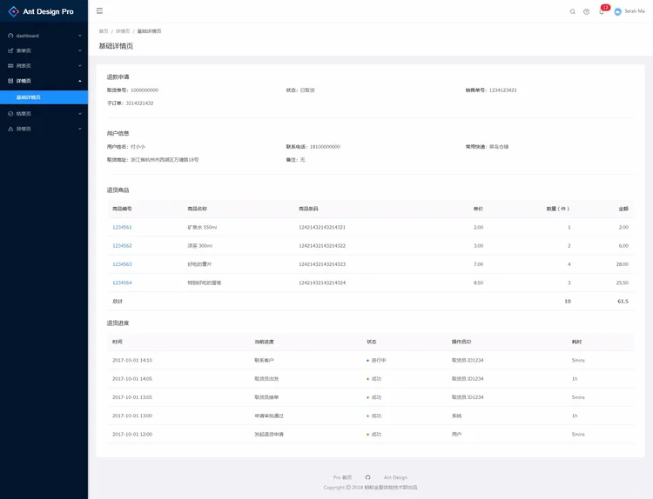This screenshot has height=499, width=653.
Task: Click the 2017-10-01 14:10 time cell
Action: click(132, 360)
